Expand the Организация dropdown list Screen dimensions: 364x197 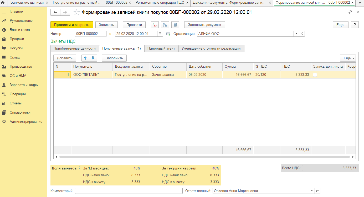tap(296, 34)
